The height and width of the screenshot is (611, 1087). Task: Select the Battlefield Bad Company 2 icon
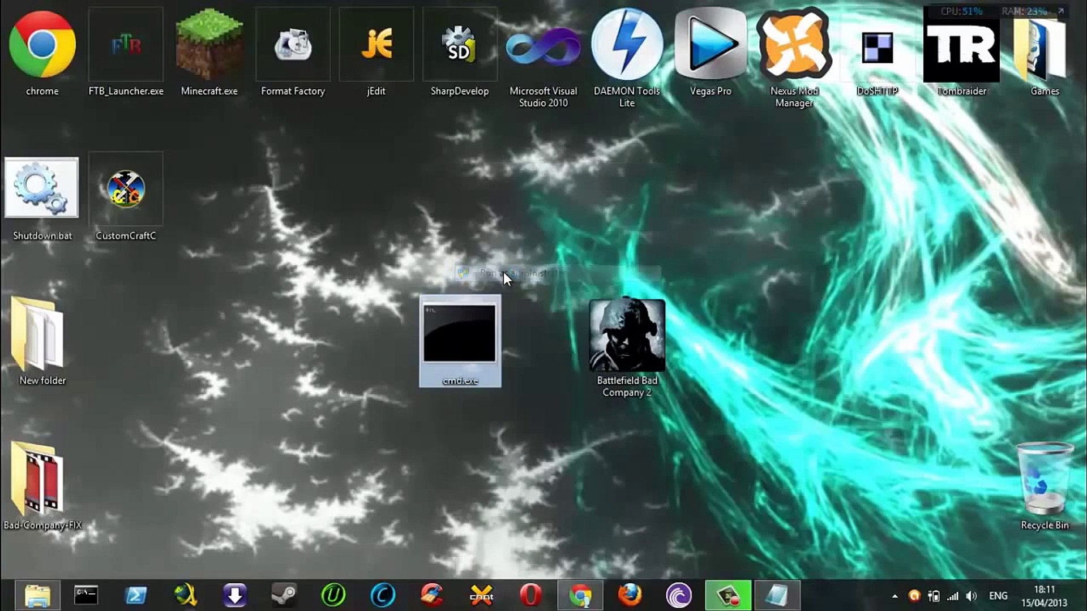tap(627, 335)
